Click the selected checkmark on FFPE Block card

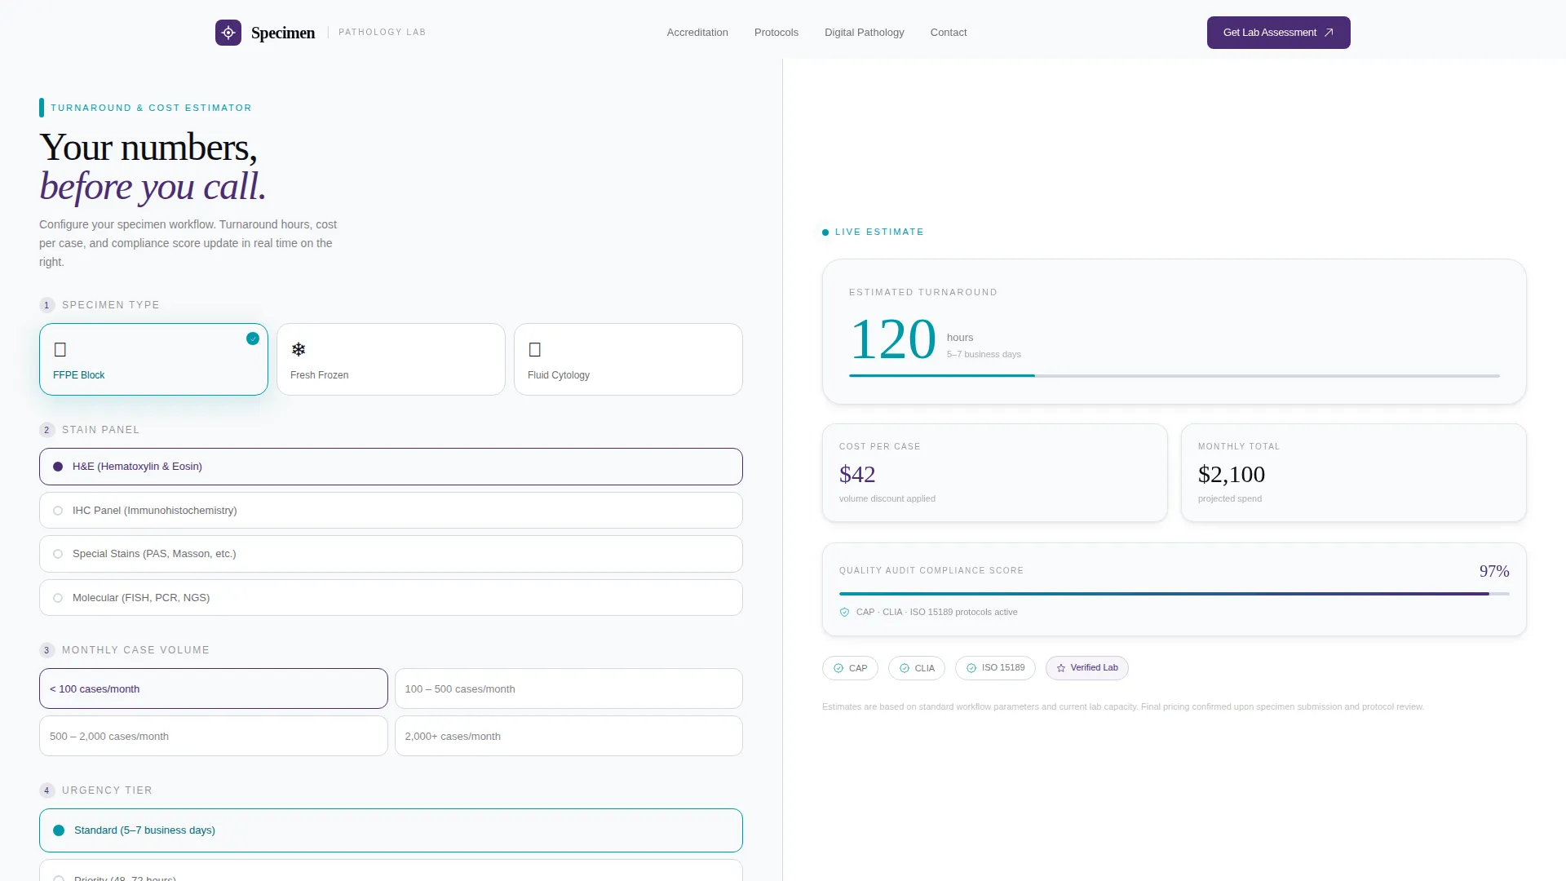[253, 339]
